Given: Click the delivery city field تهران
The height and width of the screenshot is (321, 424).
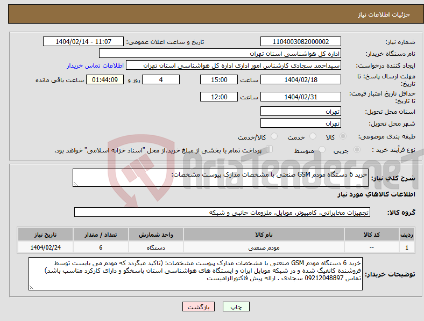Looking at the screenshot, I should coord(300,123).
